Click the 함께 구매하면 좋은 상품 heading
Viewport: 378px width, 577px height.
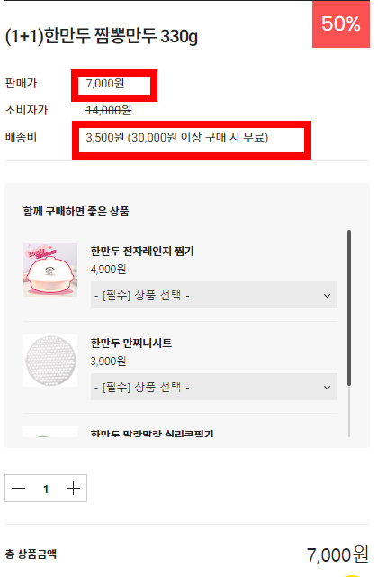click(x=76, y=212)
